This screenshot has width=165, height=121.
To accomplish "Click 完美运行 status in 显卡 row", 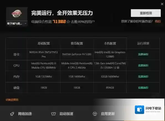I will (x=143, y=54).
